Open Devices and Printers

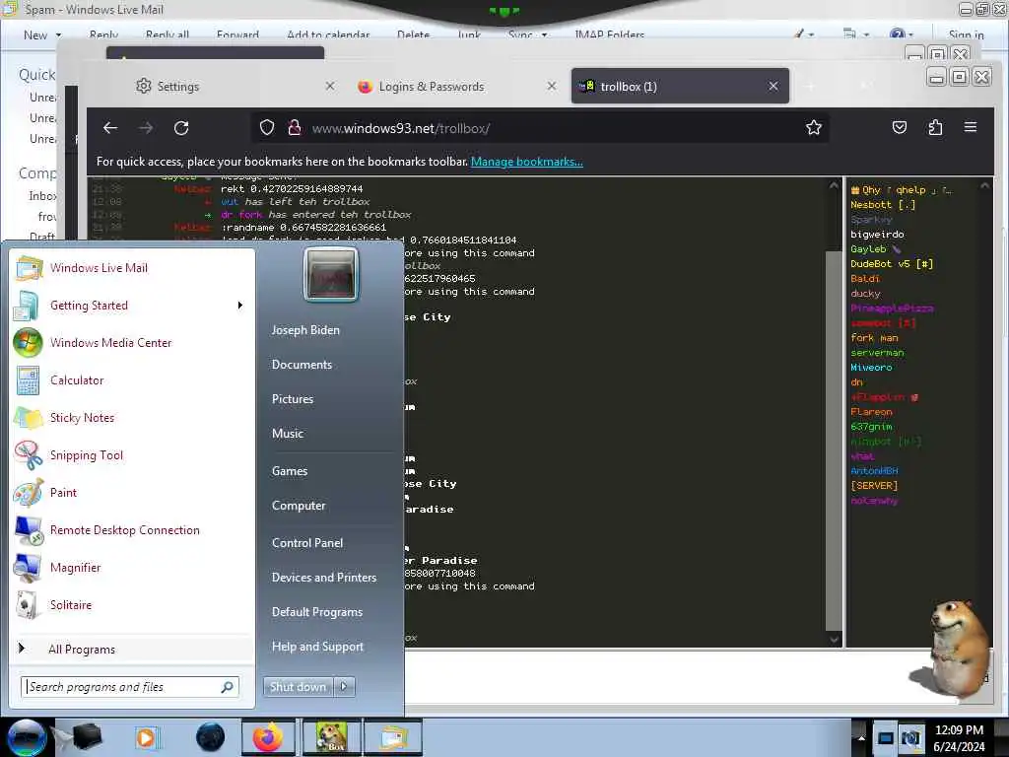(323, 578)
